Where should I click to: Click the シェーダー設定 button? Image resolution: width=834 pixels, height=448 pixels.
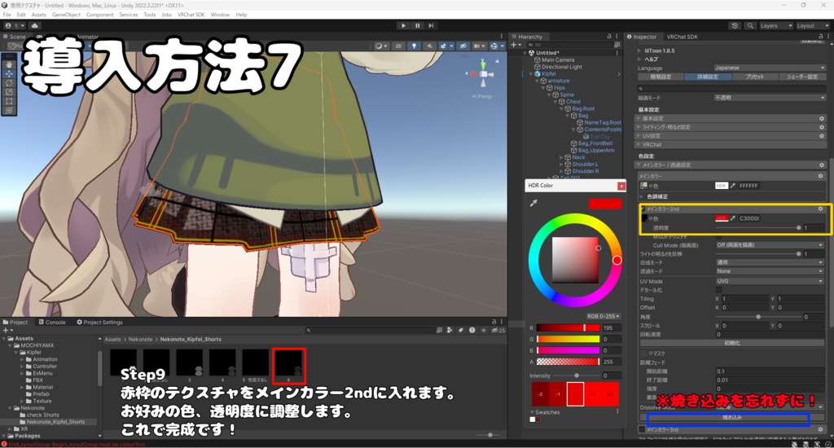(802, 77)
